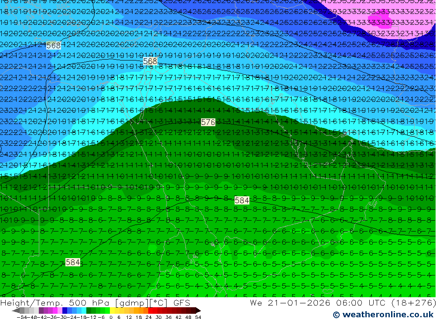
Task: Click the dark blue swatch in the legend
Action: click(x=65, y=310)
